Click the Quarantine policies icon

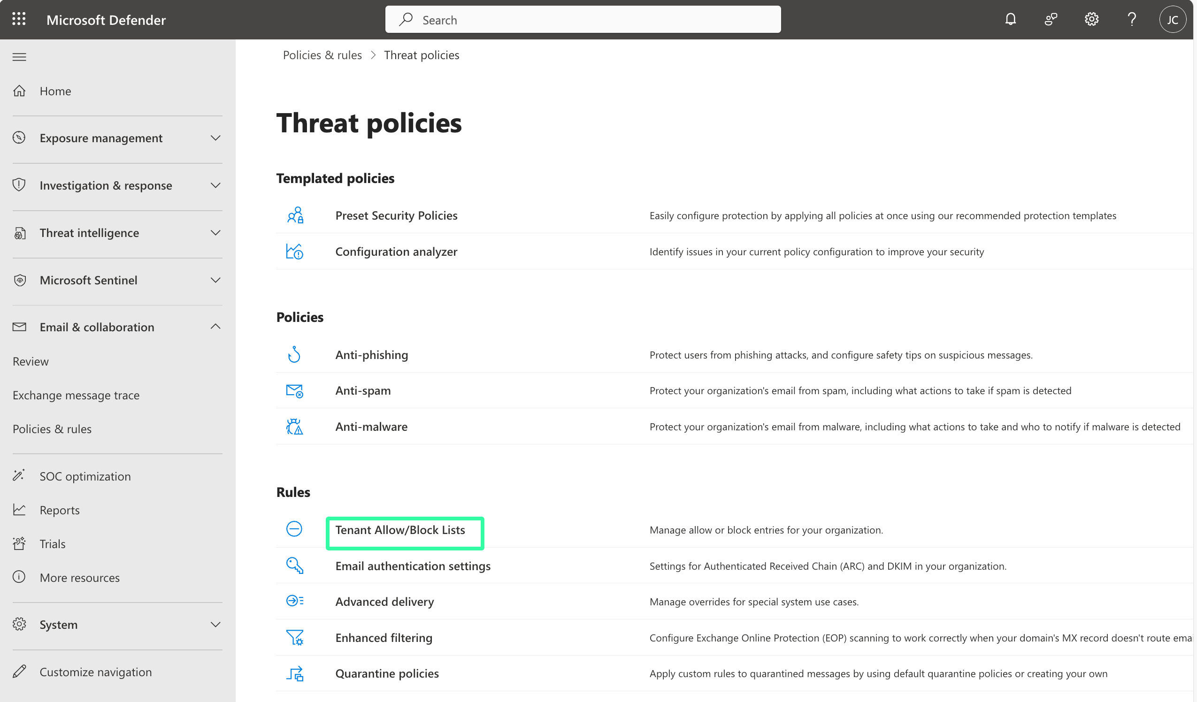(x=294, y=673)
